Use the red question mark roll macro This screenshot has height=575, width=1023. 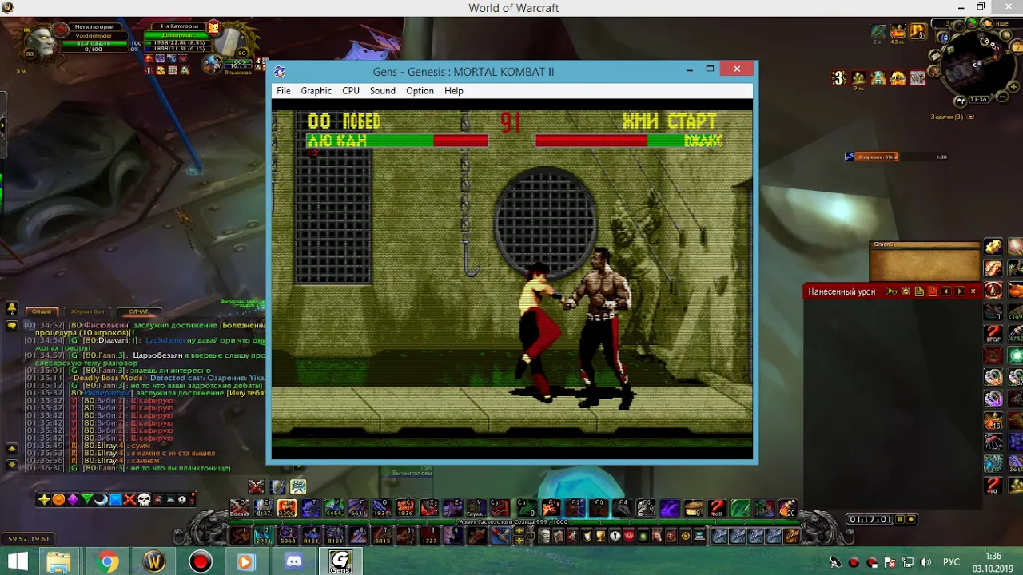(x=718, y=508)
